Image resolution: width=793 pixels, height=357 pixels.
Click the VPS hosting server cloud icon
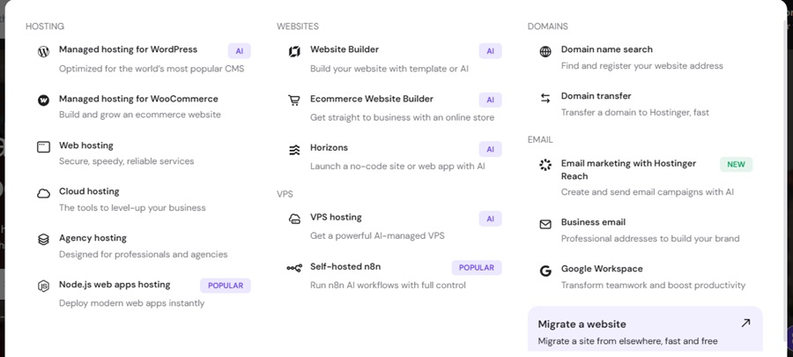[294, 219]
